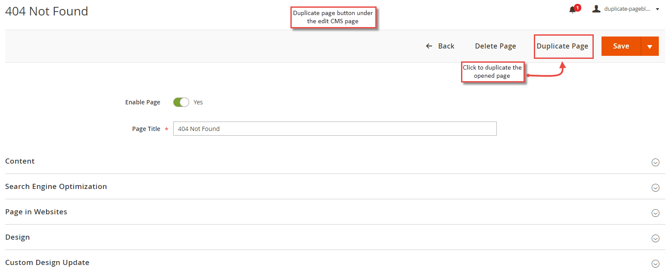Click the back arrow icon beside Back

(429, 46)
